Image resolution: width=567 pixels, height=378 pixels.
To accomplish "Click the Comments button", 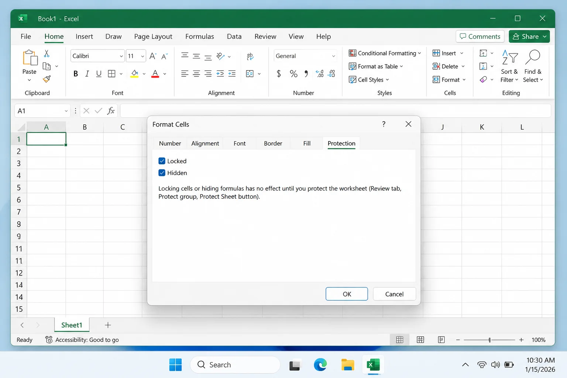I will [x=480, y=37].
